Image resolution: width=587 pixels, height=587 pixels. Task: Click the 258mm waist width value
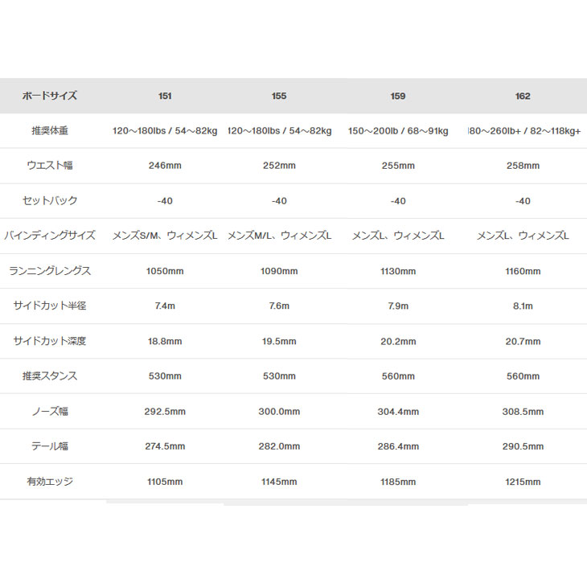[523, 166]
